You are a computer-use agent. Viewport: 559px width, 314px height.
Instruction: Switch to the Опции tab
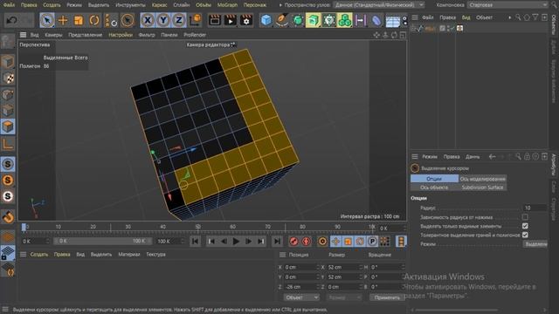pyautogui.click(x=434, y=179)
